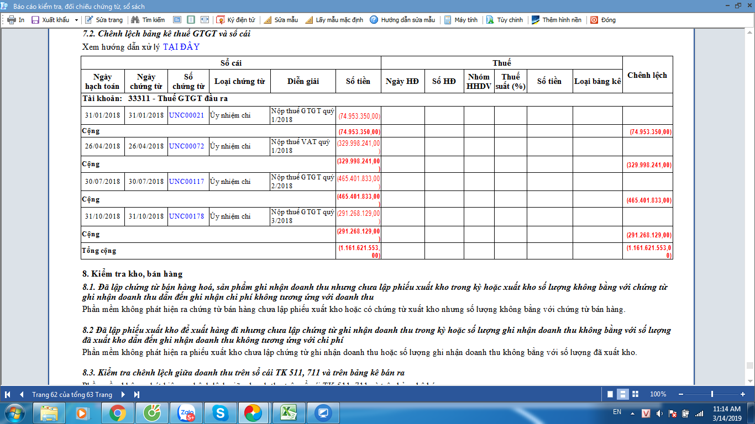The image size is (755, 424).
Task: Click the zoom slider handle
Action: pyautogui.click(x=712, y=394)
